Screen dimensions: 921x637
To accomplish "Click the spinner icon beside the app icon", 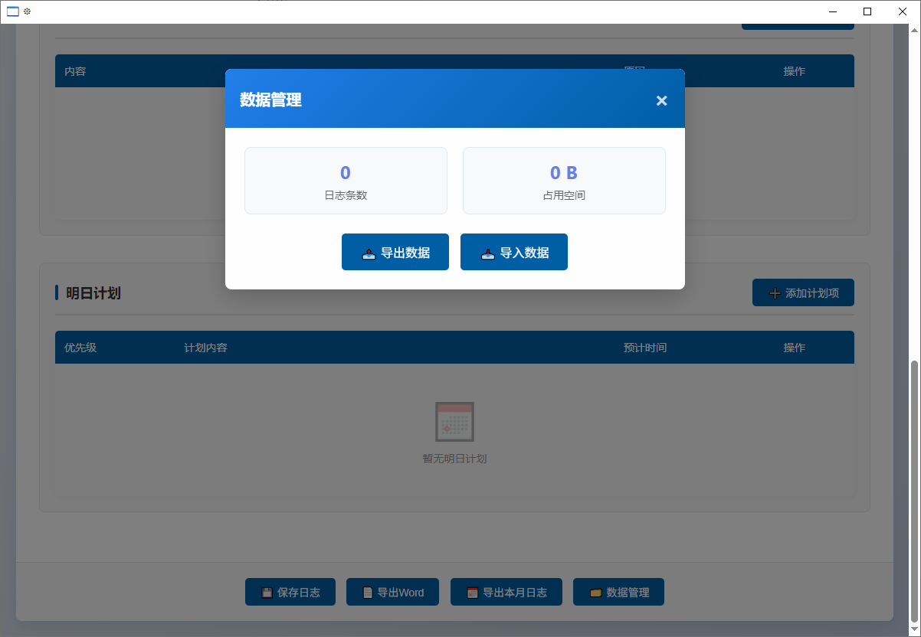I will click(26, 11).
